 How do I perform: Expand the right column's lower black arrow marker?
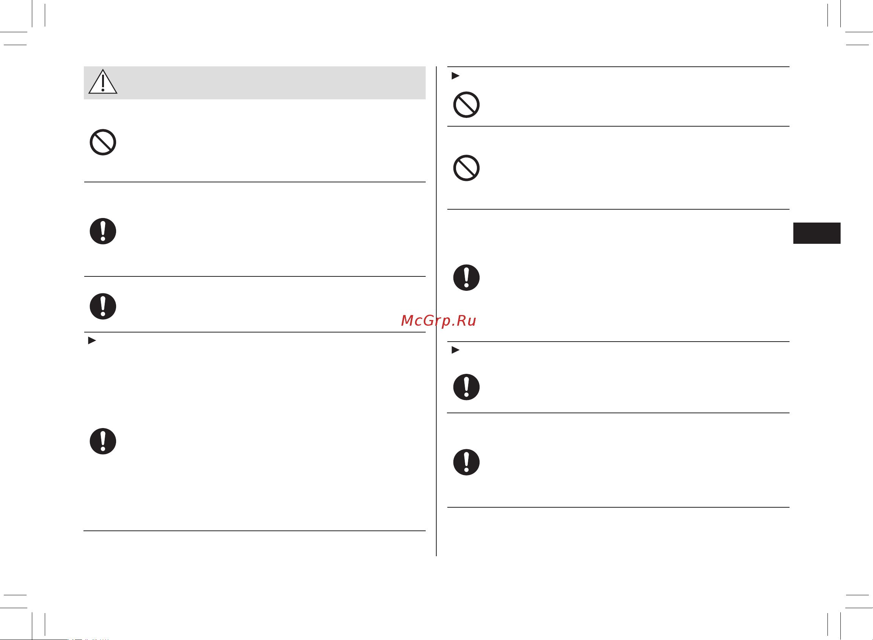pyautogui.click(x=456, y=350)
